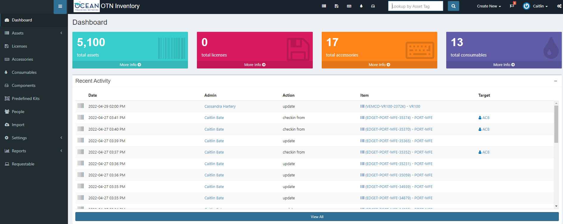Screen dimensions: 563x224
Task: Click the large barcode icon on assets card
Action: pos(172,48)
